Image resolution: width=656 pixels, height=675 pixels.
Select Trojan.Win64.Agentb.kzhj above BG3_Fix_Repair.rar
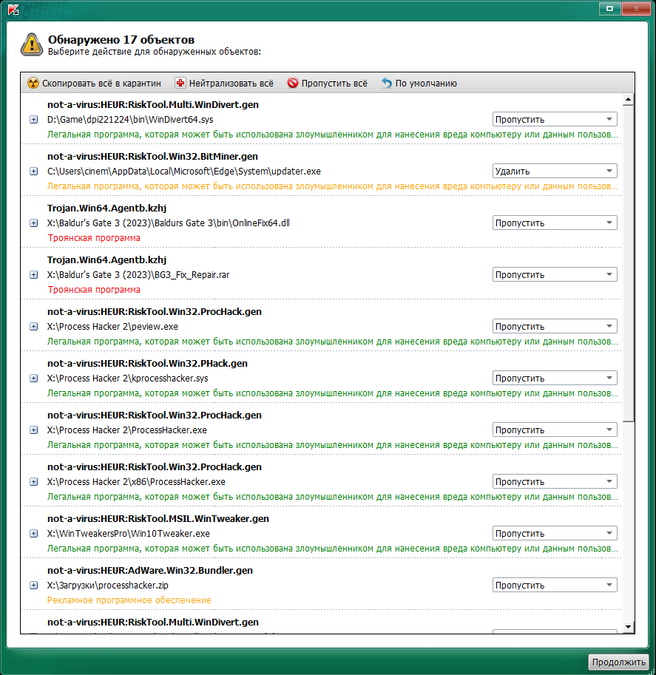[x=106, y=260]
